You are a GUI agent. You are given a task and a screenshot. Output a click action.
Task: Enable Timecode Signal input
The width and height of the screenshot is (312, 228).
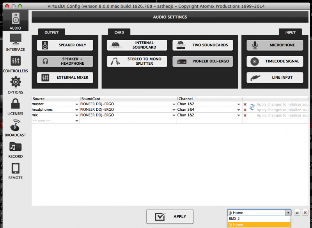(x=275, y=61)
